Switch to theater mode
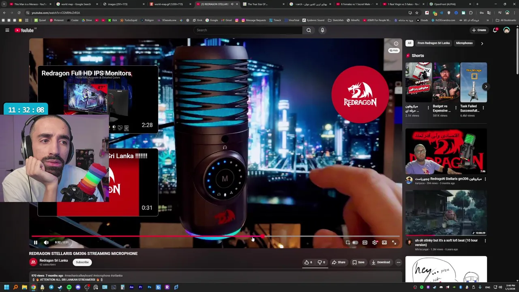Image resolution: width=519 pixels, height=292 pixels. 384,243
